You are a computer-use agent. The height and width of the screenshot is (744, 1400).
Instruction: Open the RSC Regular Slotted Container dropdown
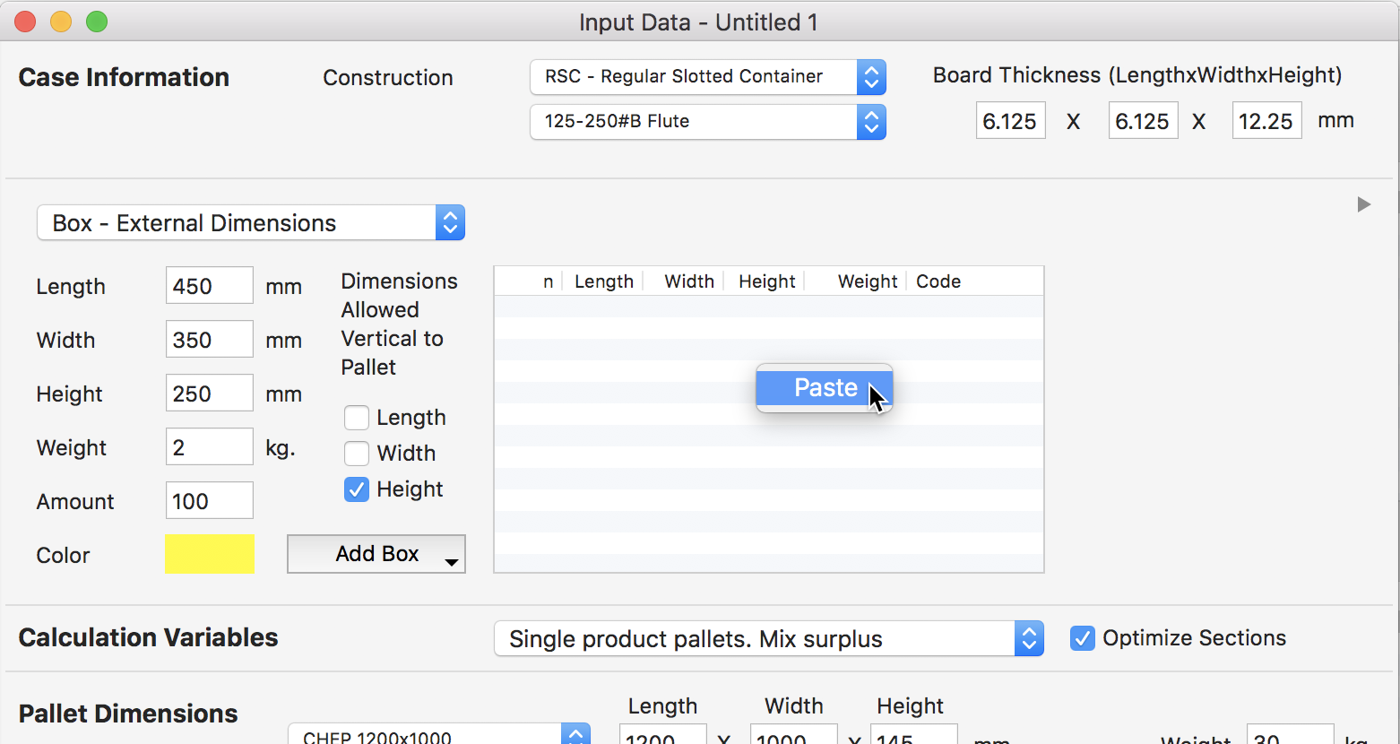[708, 77]
